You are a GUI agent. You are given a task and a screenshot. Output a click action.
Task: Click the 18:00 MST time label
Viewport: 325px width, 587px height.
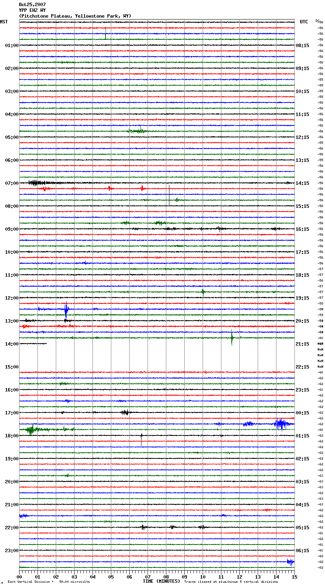(x=12, y=436)
